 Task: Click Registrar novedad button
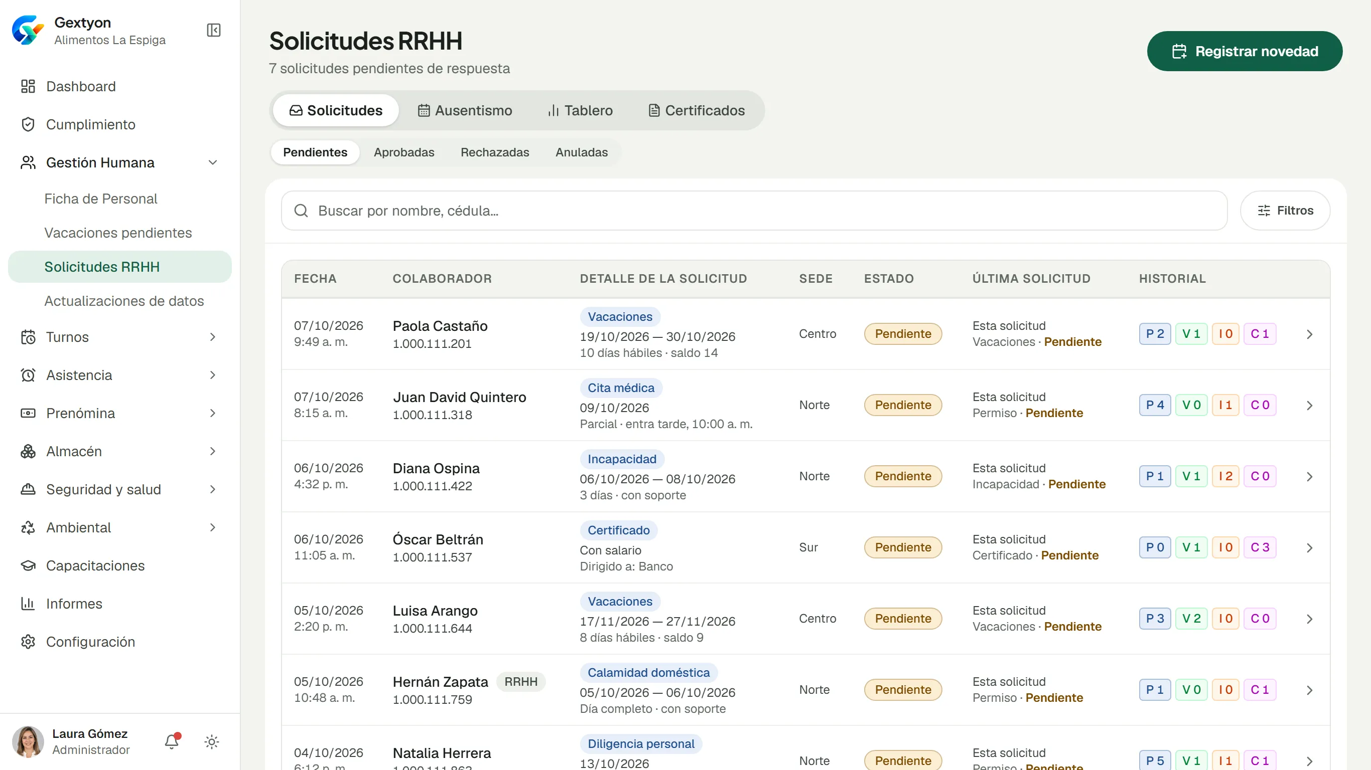(1245, 51)
